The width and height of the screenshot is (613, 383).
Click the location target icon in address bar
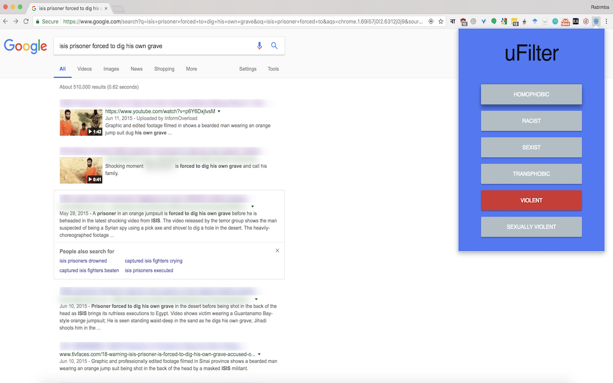pos(431,22)
